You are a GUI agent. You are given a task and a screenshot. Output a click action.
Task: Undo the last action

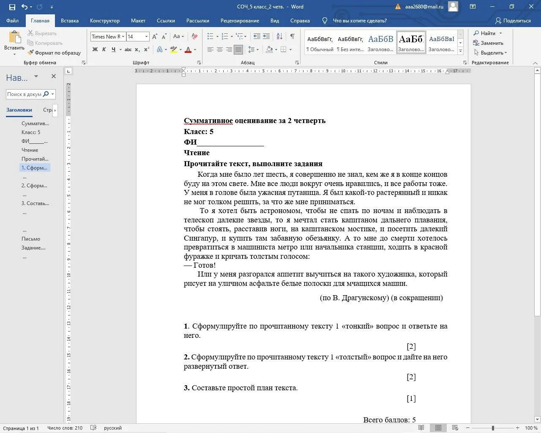coord(24,7)
